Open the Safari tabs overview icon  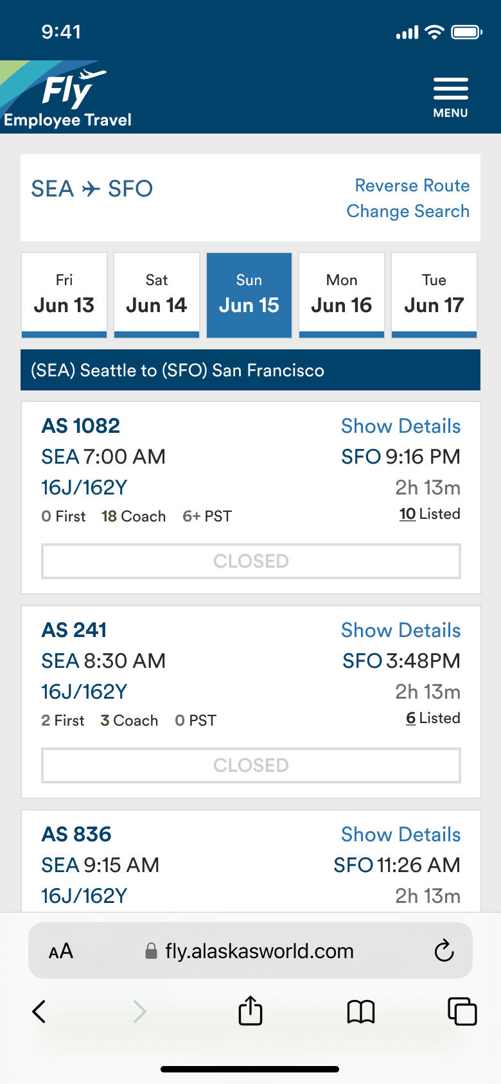[x=462, y=1011]
